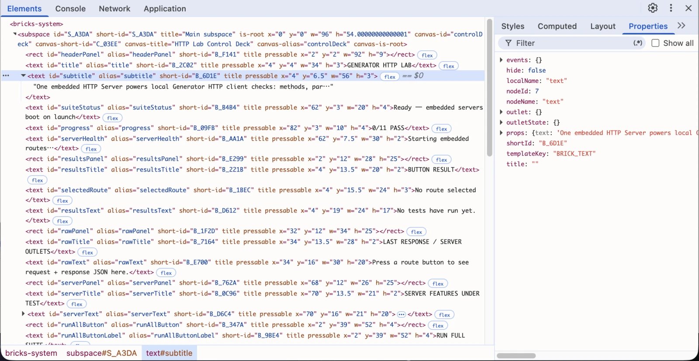699x361 pixels.
Task: Click flex badge on runAllButton row
Action: pyautogui.click(x=438, y=326)
